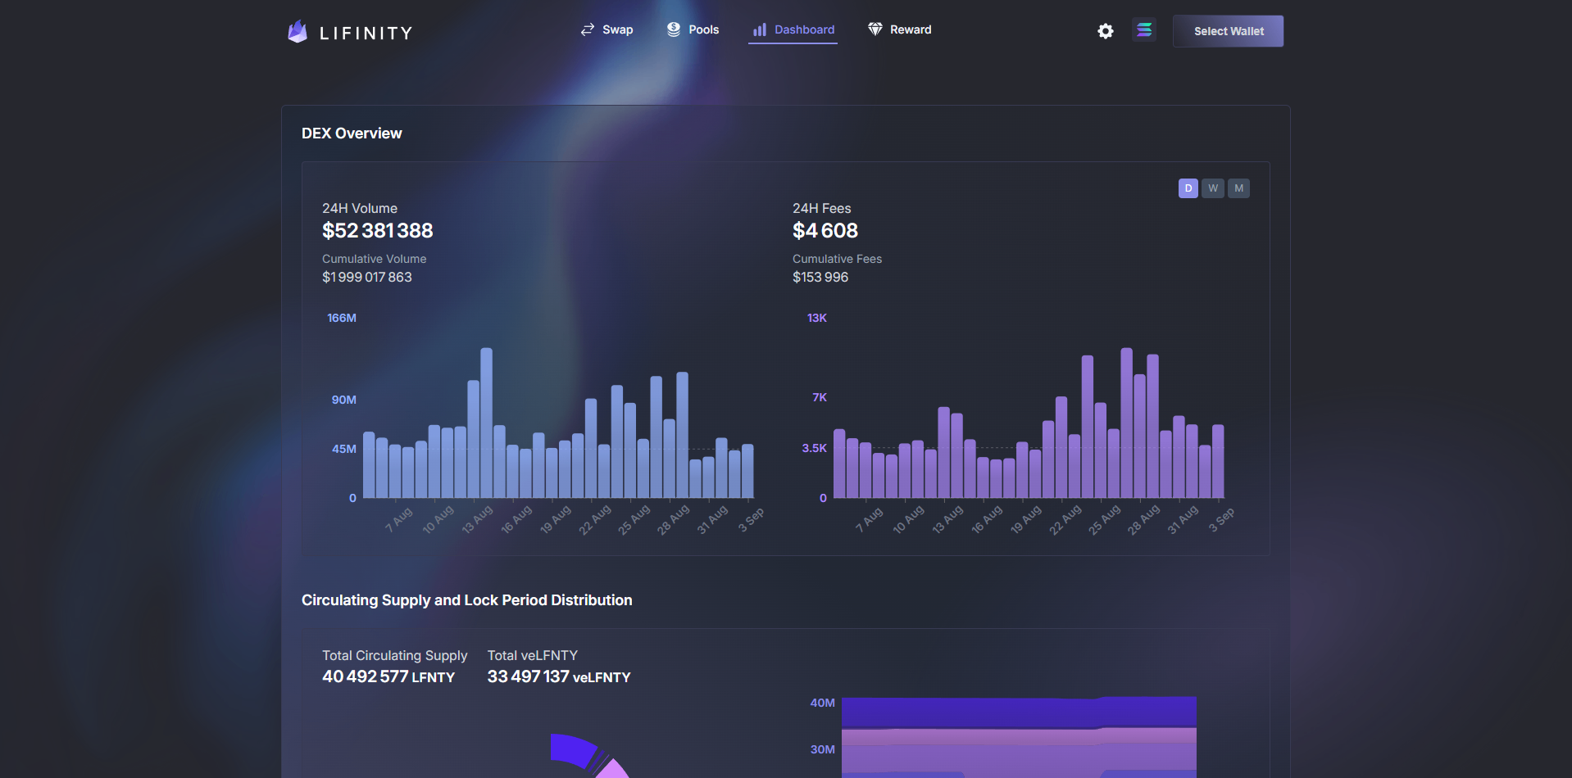Go to the Pools tab

click(x=703, y=29)
